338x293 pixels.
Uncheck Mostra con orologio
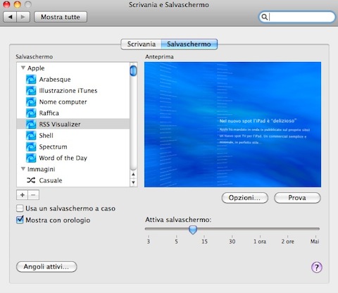20,220
